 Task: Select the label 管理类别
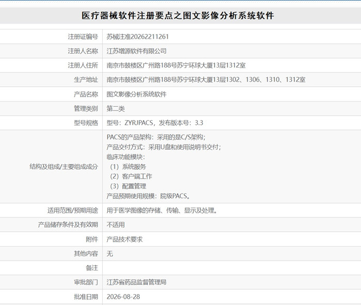86,108
